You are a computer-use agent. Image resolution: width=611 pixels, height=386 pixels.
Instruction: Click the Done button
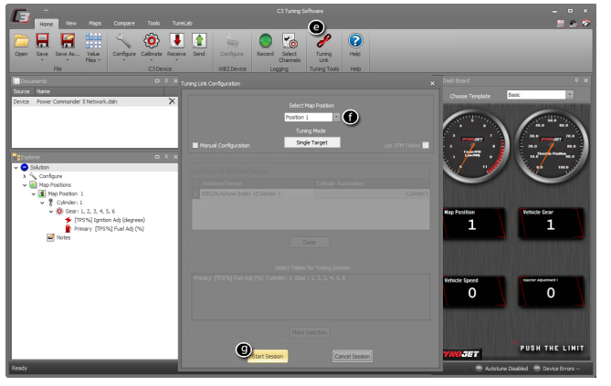(310, 242)
